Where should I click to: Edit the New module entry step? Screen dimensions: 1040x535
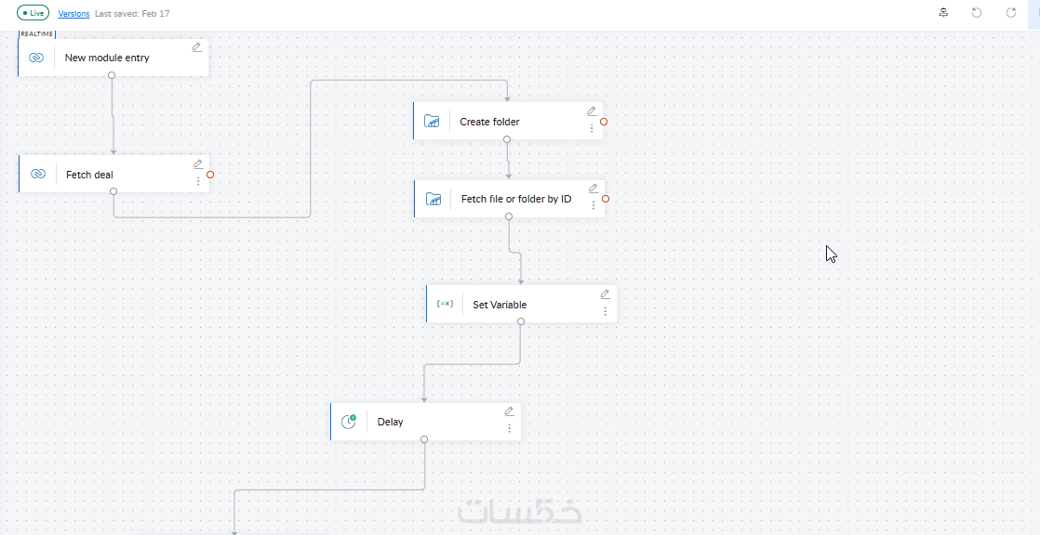196,46
